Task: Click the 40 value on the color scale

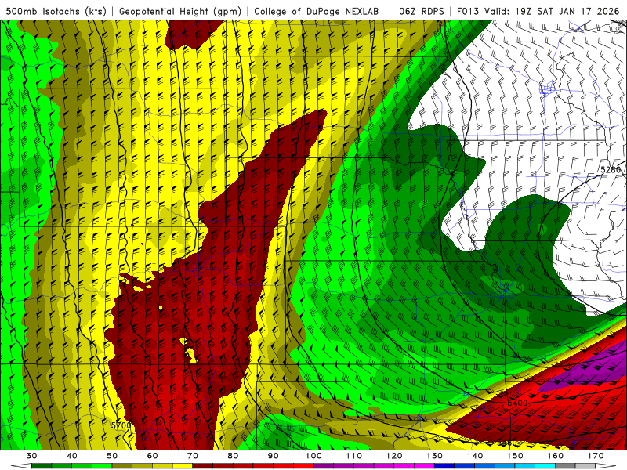Action: (72, 456)
